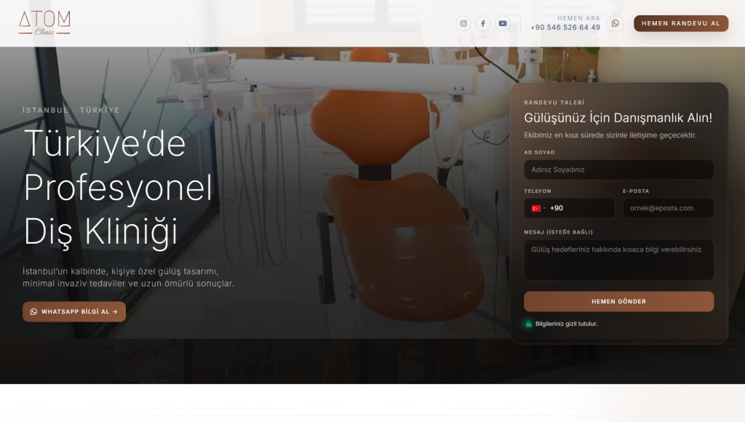Screen dimensions: 745x422
Task: Focus the 'Adınız Soyadınız' name field
Action: (x=618, y=170)
